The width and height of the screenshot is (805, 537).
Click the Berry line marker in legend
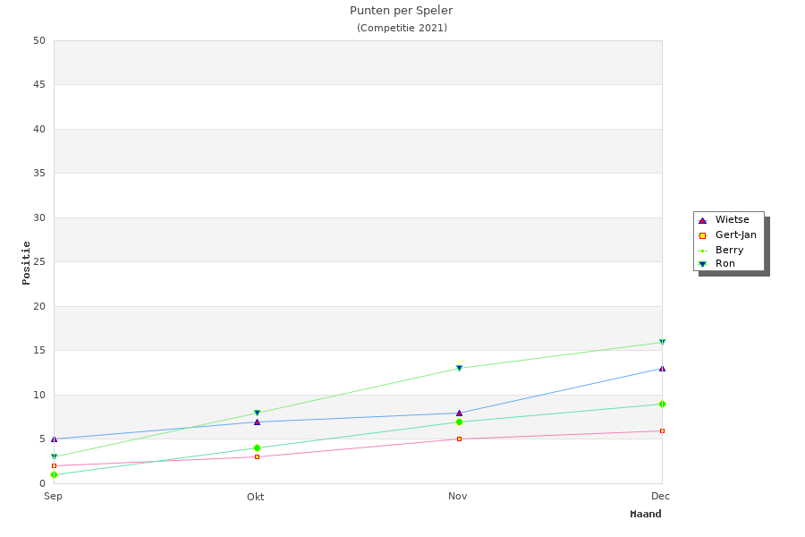pyautogui.click(x=702, y=251)
